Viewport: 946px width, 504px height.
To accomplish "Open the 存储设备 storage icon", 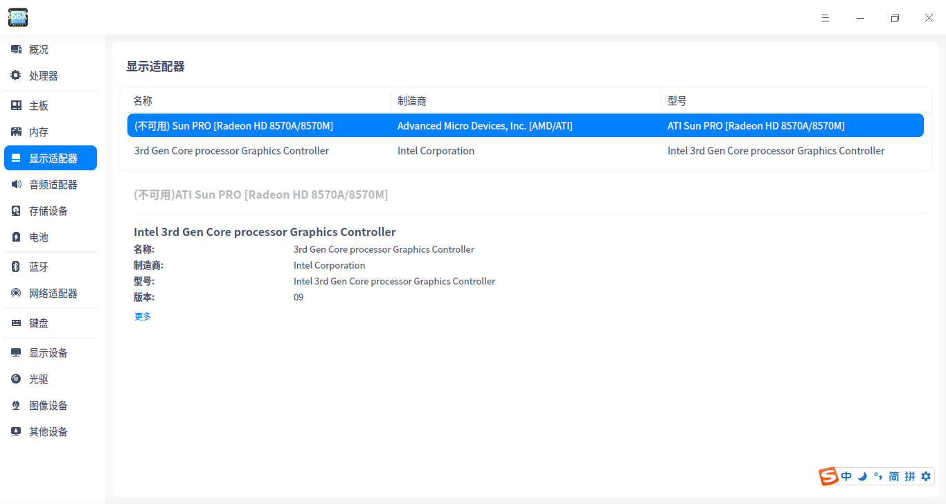I will pyautogui.click(x=15, y=210).
